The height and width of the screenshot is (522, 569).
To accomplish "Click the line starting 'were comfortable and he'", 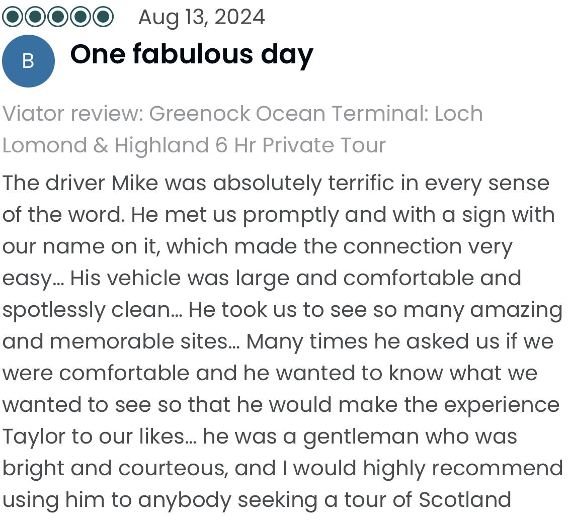I will click(270, 373).
